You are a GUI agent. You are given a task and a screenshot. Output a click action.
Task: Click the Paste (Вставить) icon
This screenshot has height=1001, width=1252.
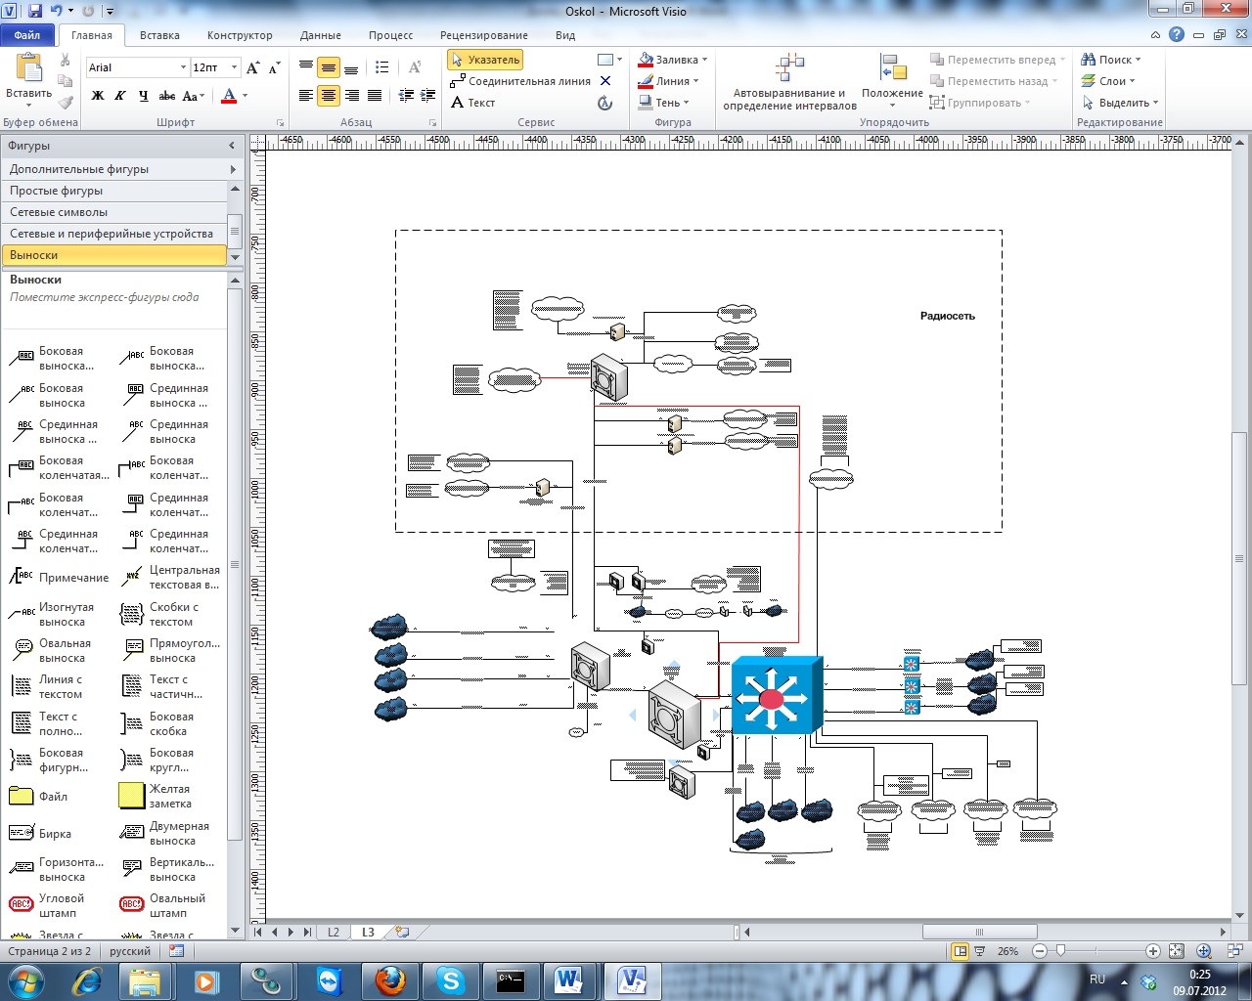[28, 67]
